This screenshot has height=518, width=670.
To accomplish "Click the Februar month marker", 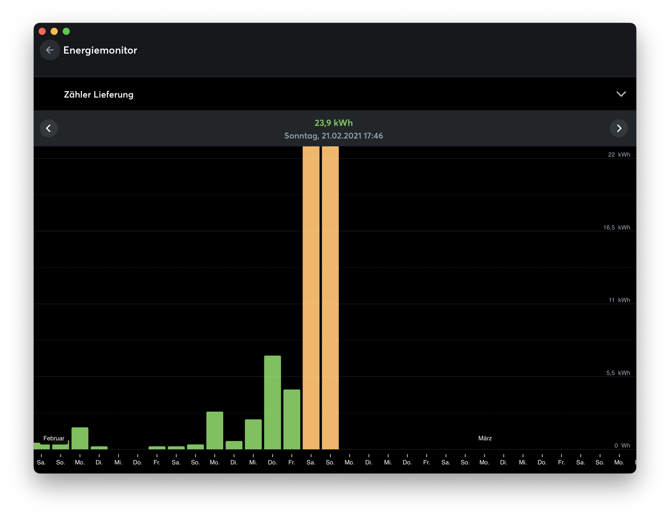I will click(x=54, y=438).
